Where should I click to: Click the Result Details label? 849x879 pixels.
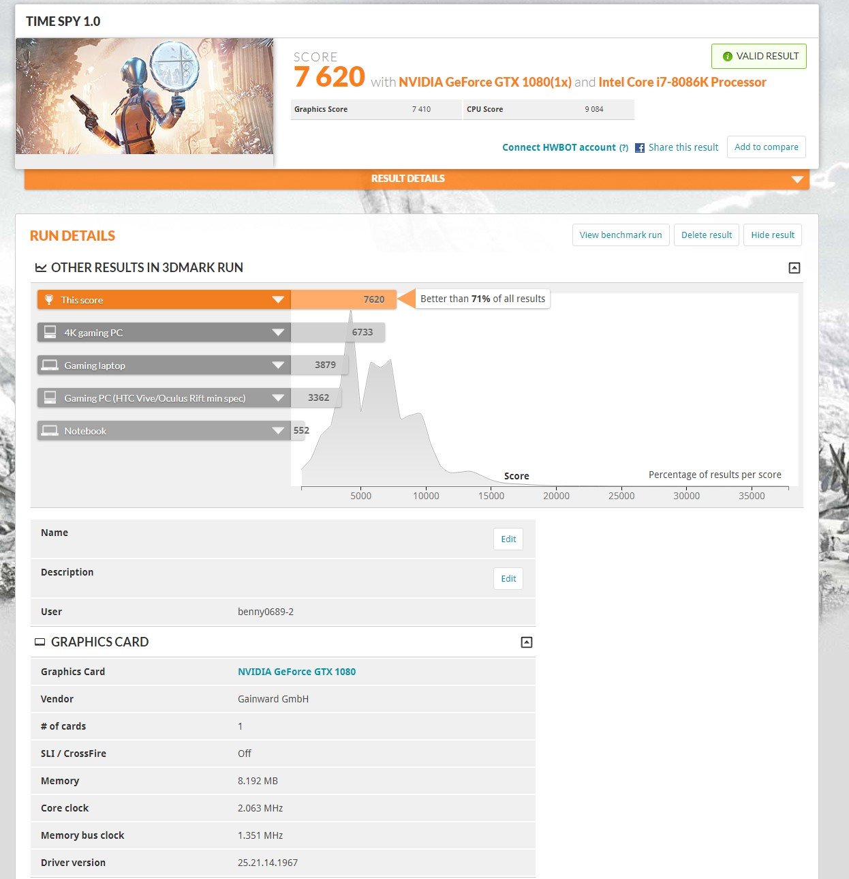pyautogui.click(x=407, y=179)
